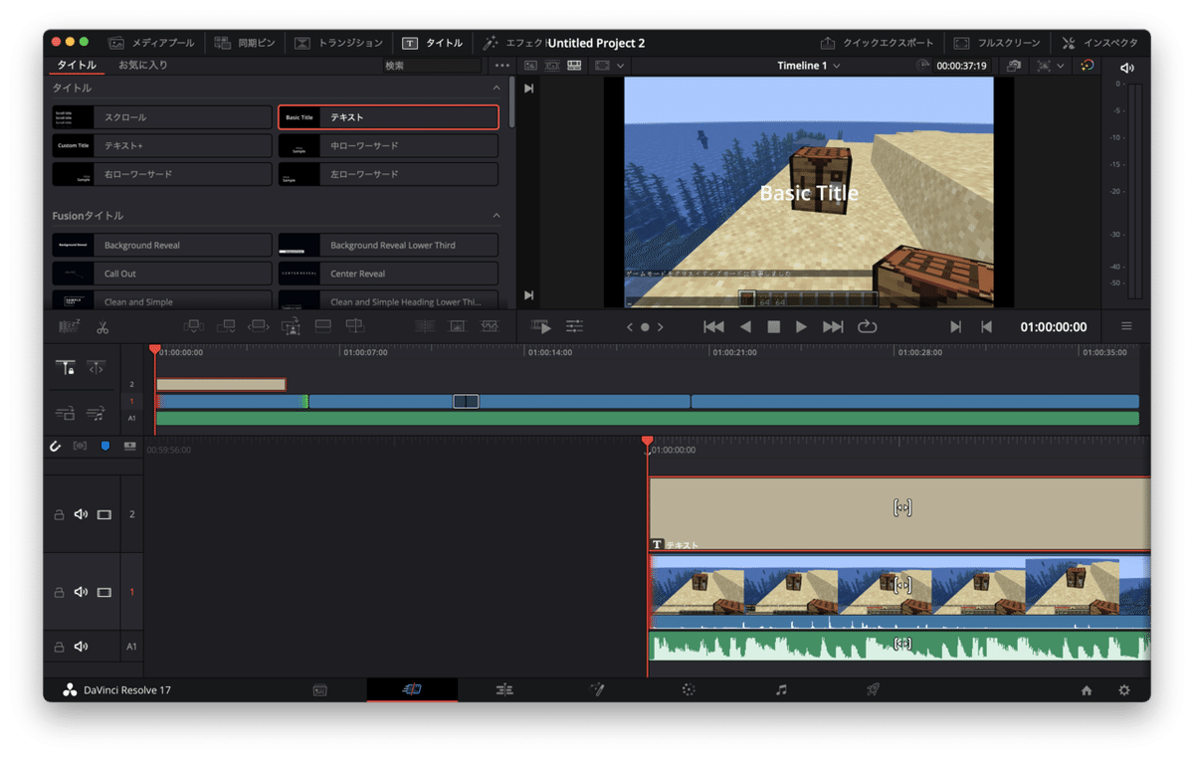The image size is (1194, 759).
Task: Click the cut transition icon
Action: [425, 326]
